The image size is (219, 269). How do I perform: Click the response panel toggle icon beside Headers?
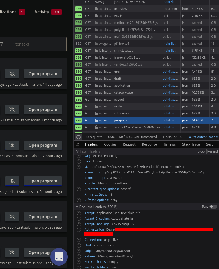pos(78,144)
